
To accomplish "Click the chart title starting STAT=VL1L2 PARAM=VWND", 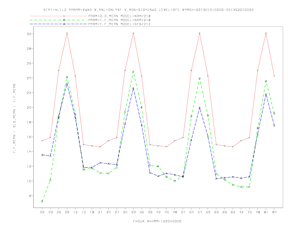I will [148, 10].
